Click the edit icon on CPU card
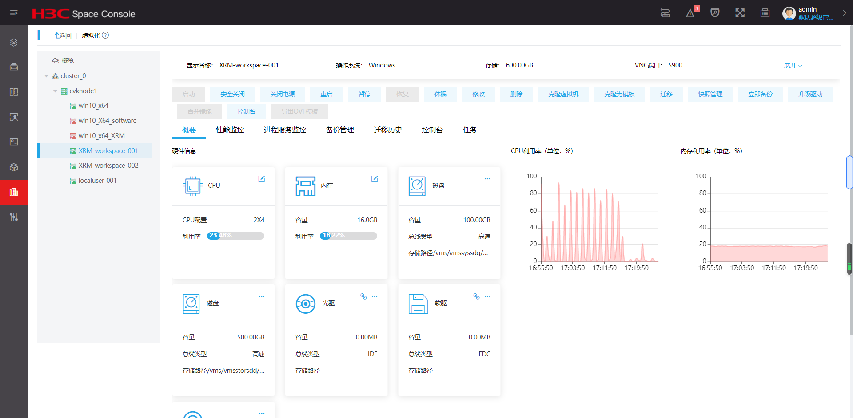 click(x=262, y=179)
